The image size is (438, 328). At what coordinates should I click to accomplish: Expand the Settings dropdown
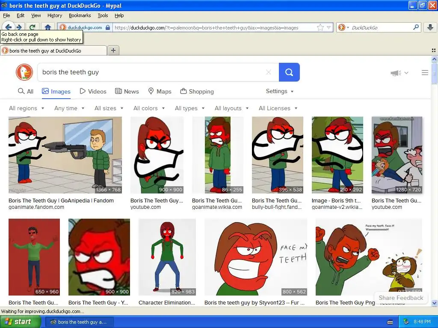pyautogui.click(x=280, y=91)
